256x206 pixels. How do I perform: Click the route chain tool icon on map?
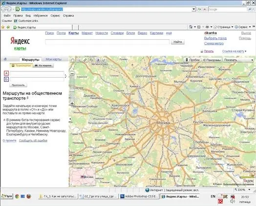coord(91,60)
